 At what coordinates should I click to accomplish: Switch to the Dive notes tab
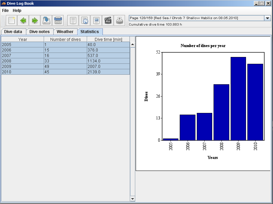click(x=40, y=32)
